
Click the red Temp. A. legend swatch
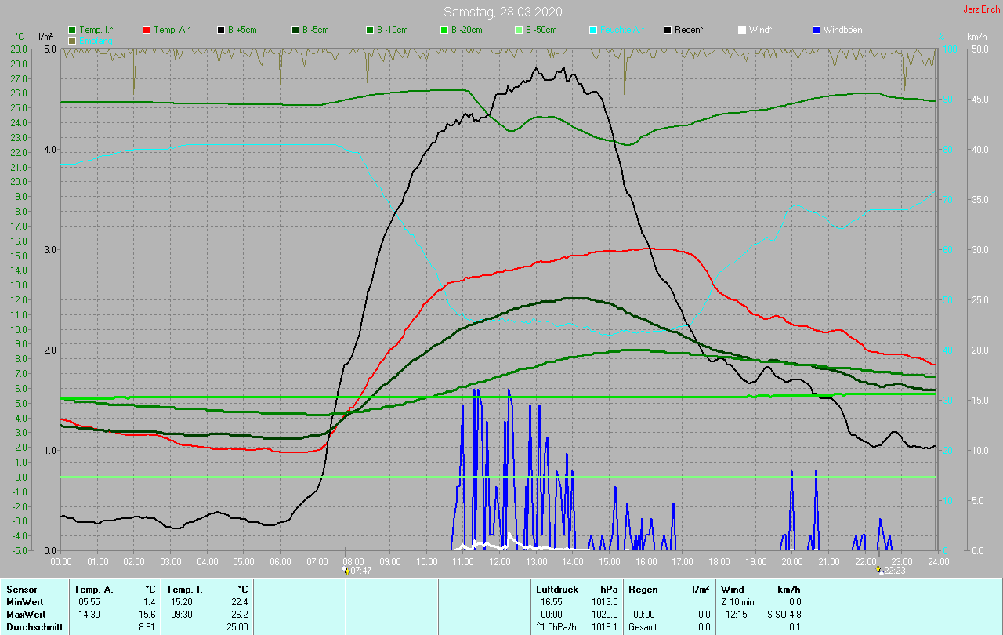tap(147, 30)
